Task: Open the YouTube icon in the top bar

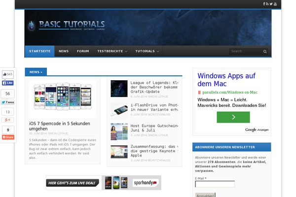Action: [275, 4]
